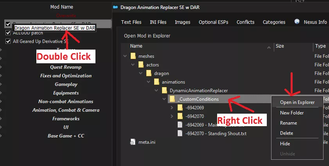Collapse the dragon folder

[x=140, y=73]
